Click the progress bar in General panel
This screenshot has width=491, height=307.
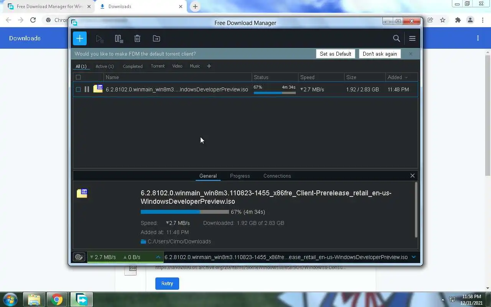coord(185,212)
